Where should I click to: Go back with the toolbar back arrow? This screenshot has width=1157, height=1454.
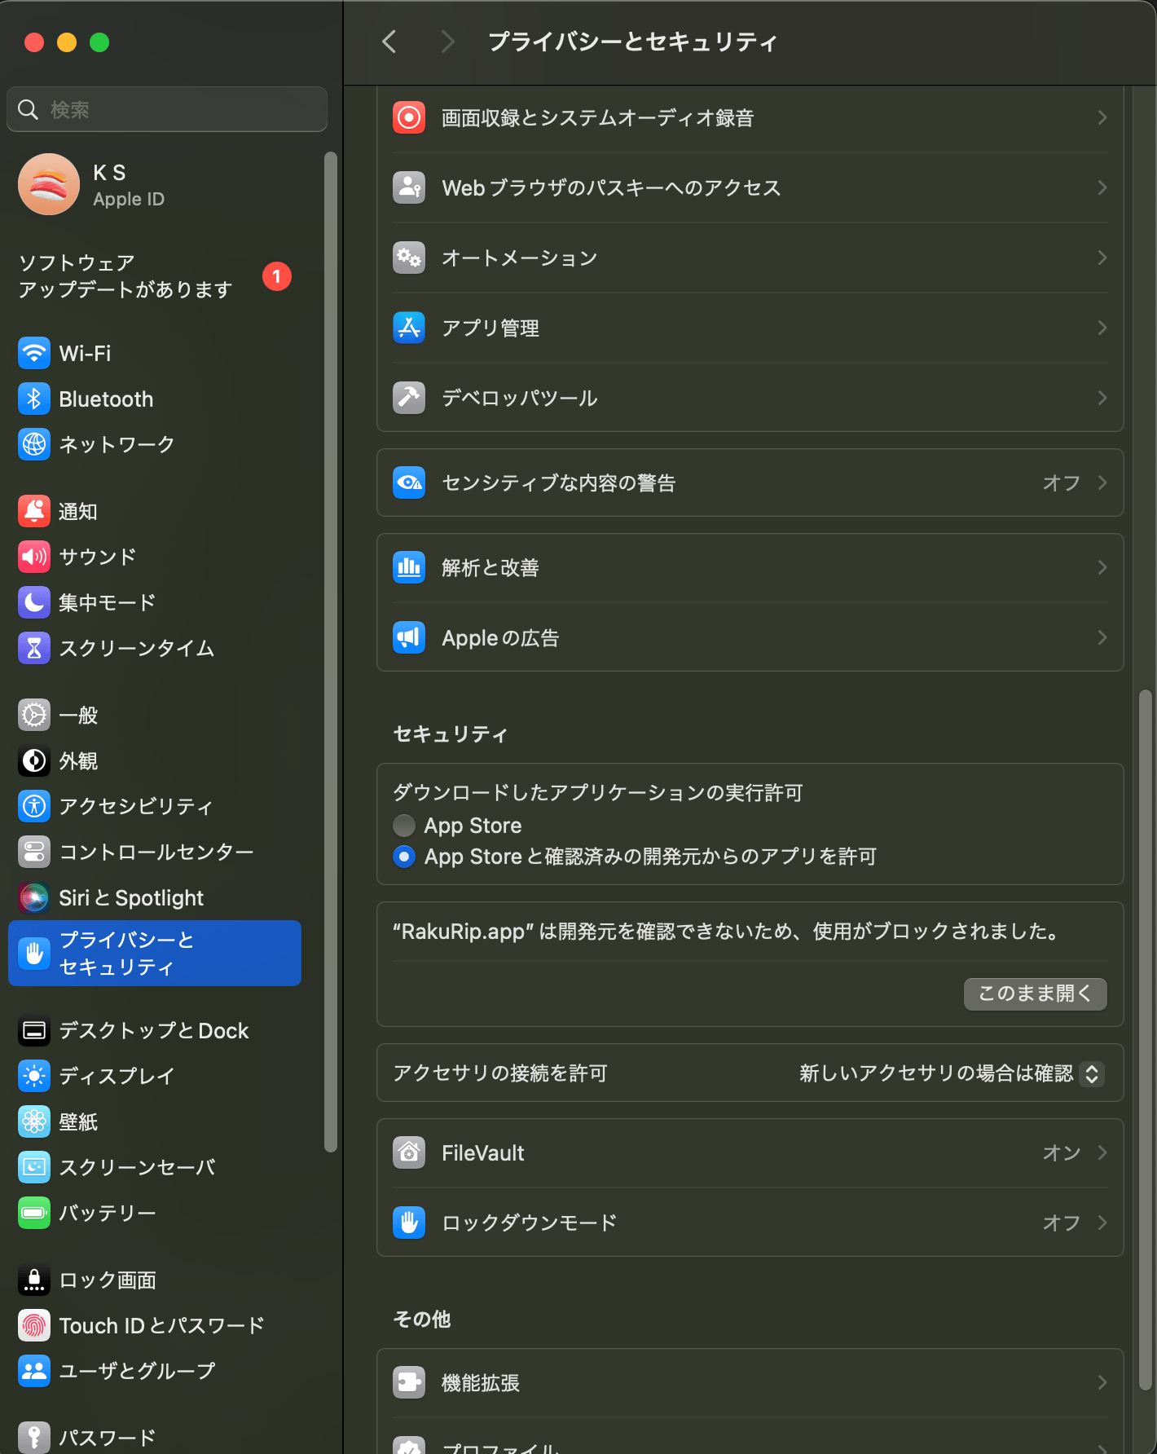coord(389,42)
